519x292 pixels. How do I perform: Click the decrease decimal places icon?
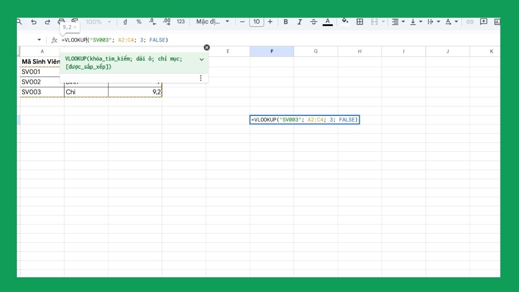pos(152,21)
